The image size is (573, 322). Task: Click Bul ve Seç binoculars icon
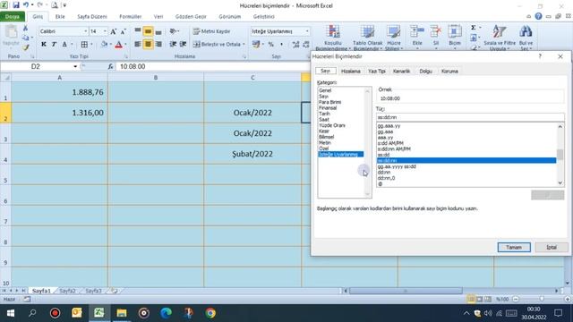pos(526,32)
